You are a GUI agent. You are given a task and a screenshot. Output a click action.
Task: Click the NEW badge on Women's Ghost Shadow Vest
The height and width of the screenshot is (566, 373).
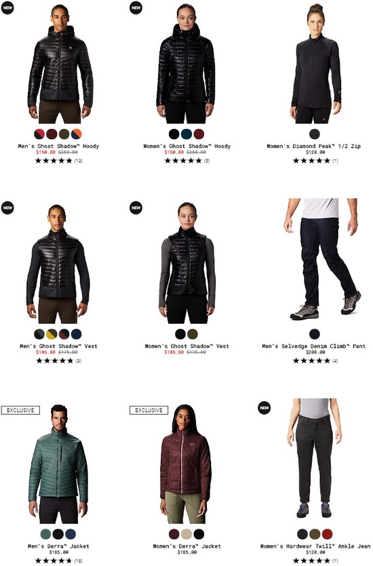pyautogui.click(x=136, y=208)
